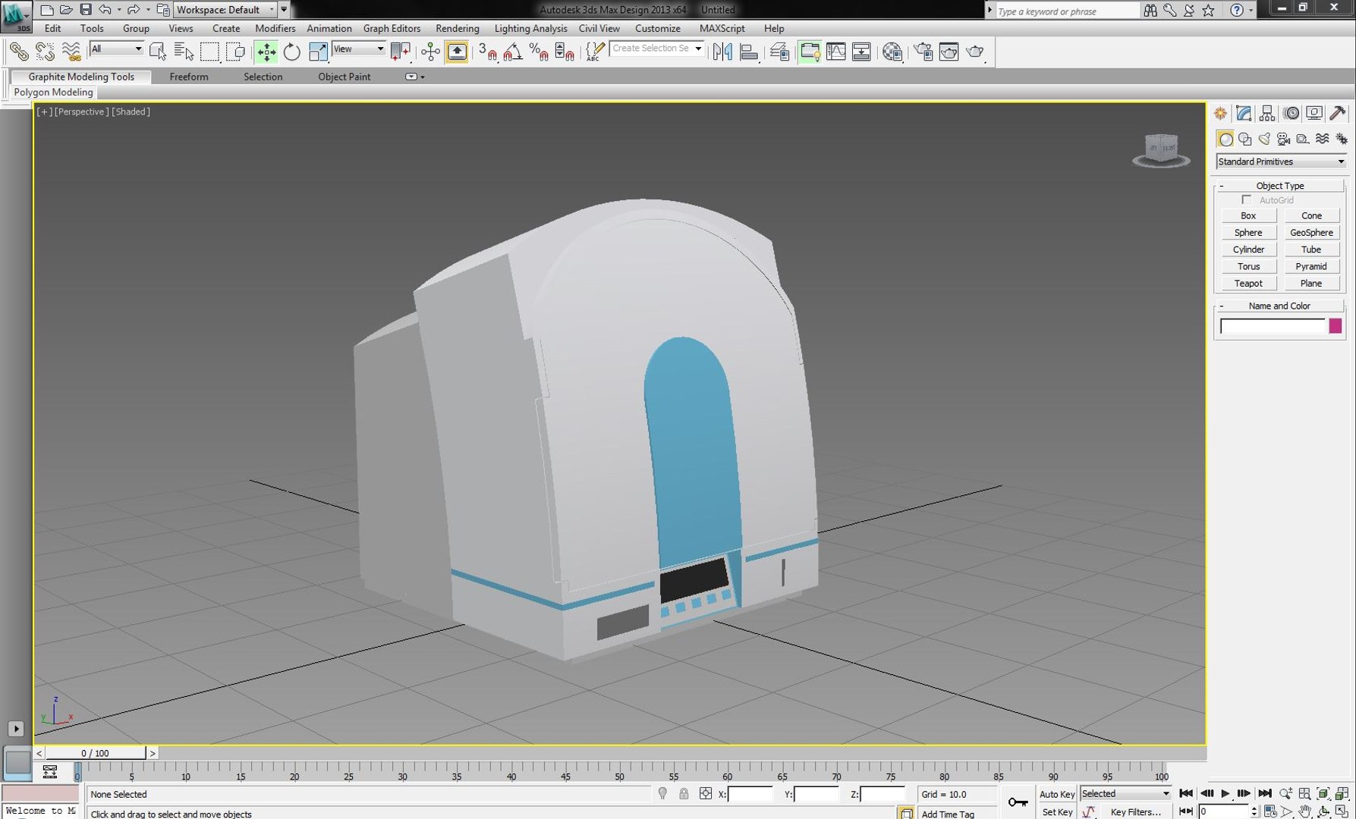Viewport: 1356px width, 819px height.
Task: Open the Utilities hammer panel
Action: click(x=1338, y=113)
